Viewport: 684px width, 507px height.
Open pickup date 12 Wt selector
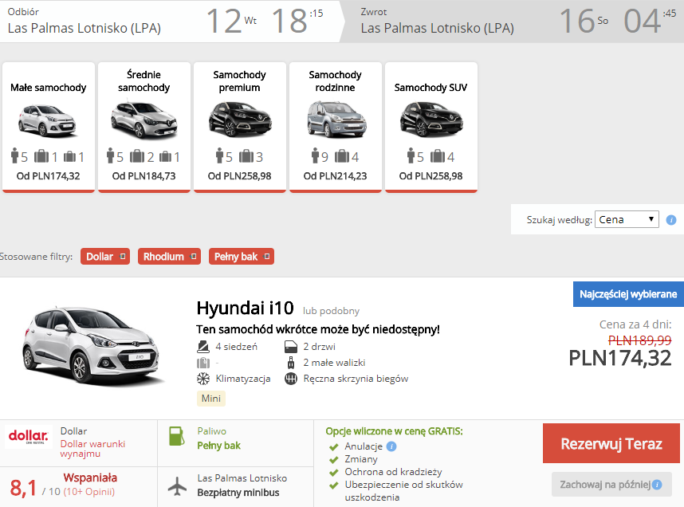click(x=232, y=21)
